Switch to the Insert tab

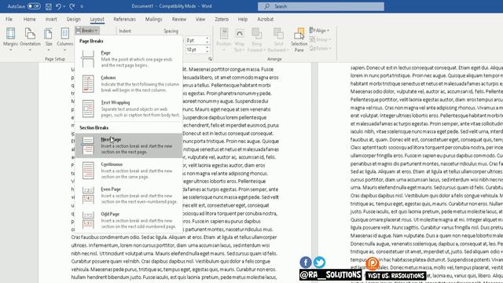tap(51, 19)
